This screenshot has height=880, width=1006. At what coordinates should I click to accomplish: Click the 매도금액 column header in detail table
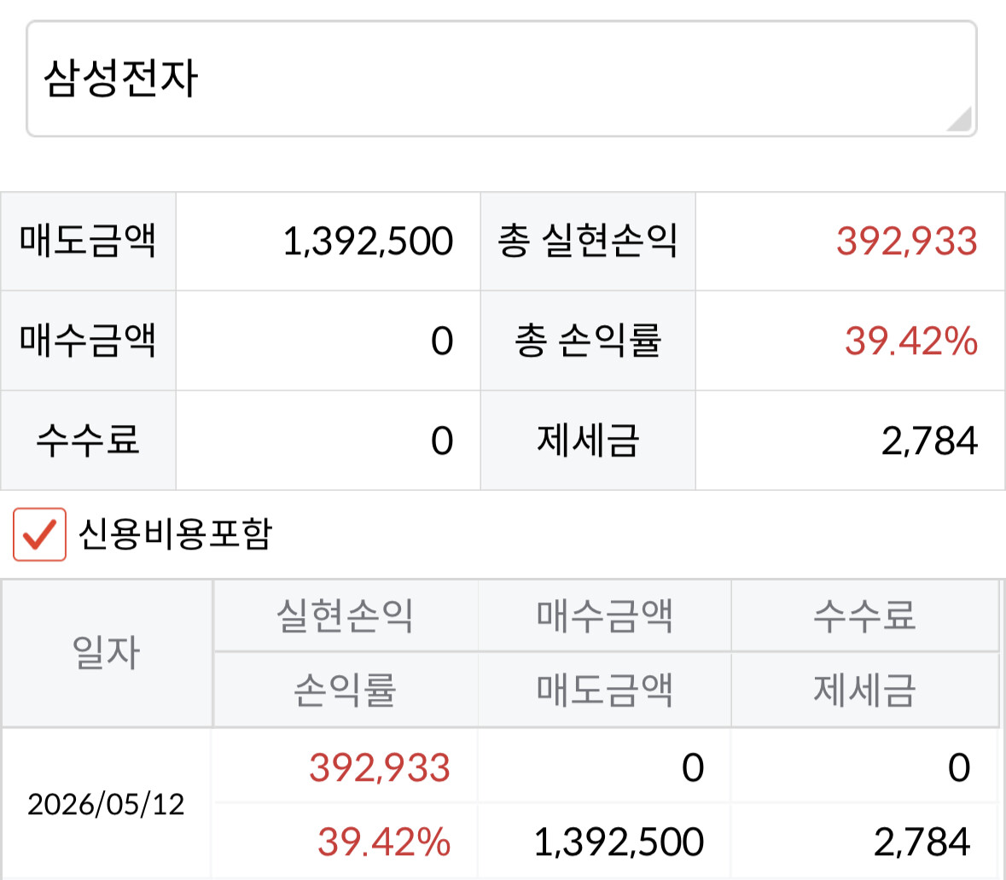click(x=604, y=690)
